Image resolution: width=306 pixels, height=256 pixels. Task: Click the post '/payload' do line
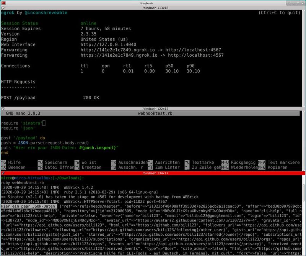point(23,138)
